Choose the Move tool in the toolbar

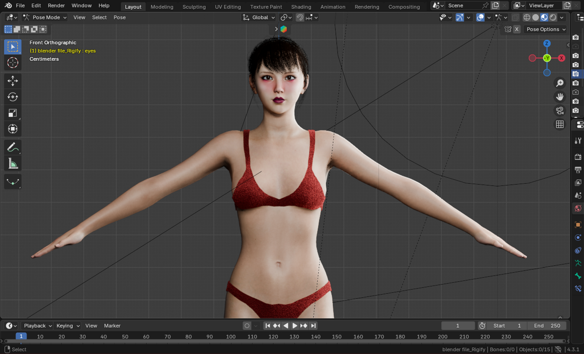13,81
